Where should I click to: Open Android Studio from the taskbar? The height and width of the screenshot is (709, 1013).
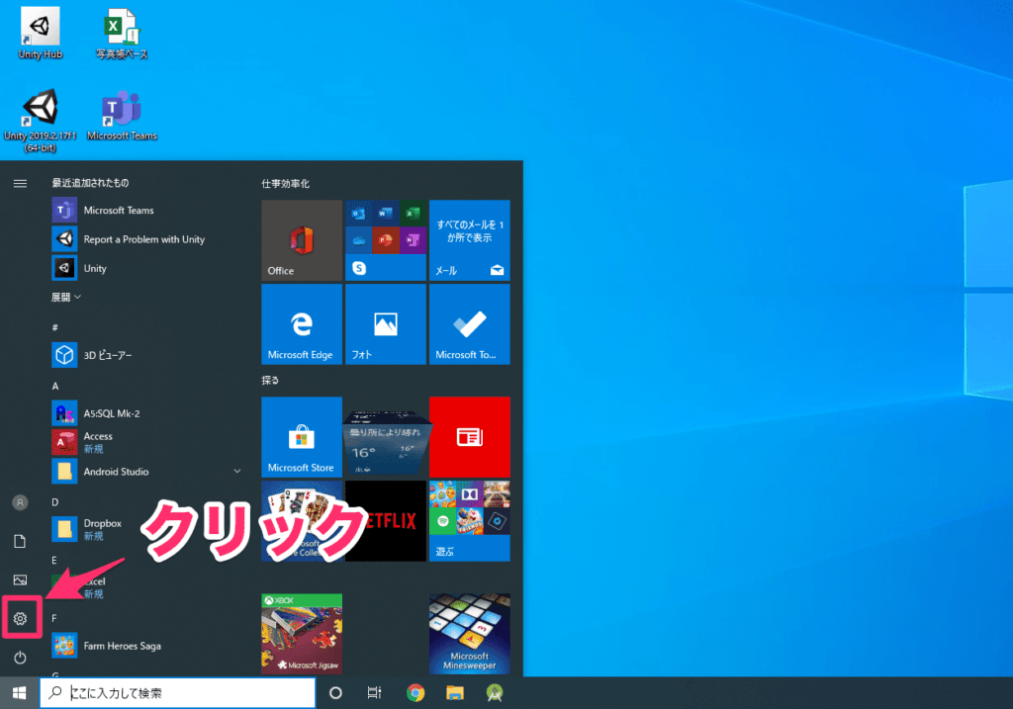point(495,693)
